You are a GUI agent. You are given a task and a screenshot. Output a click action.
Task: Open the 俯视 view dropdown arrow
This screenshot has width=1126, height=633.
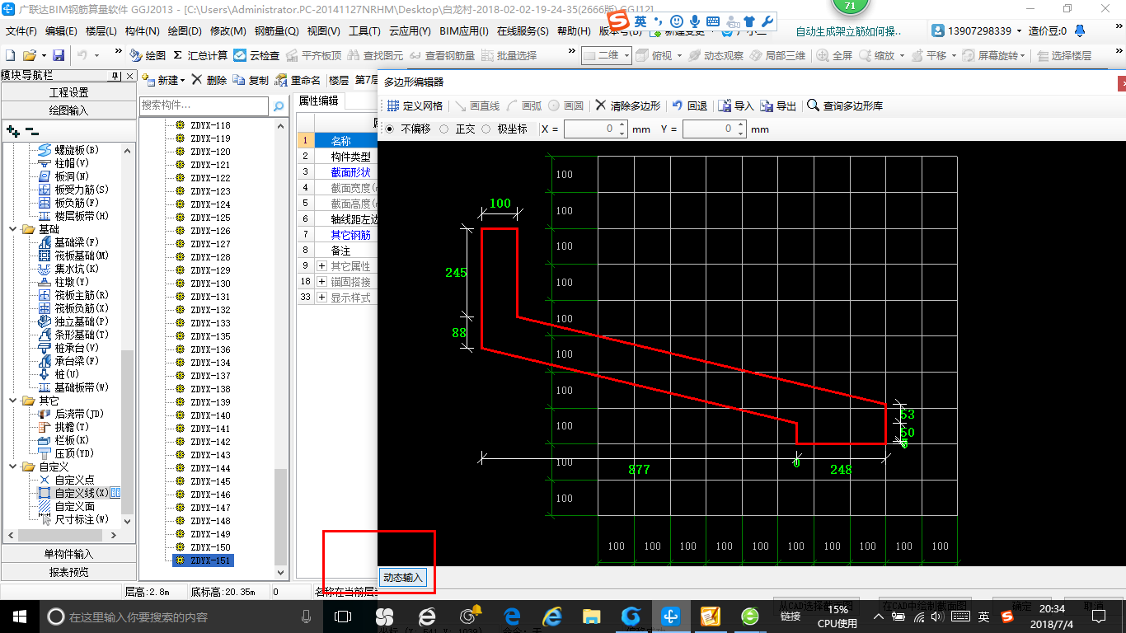[678, 55]
